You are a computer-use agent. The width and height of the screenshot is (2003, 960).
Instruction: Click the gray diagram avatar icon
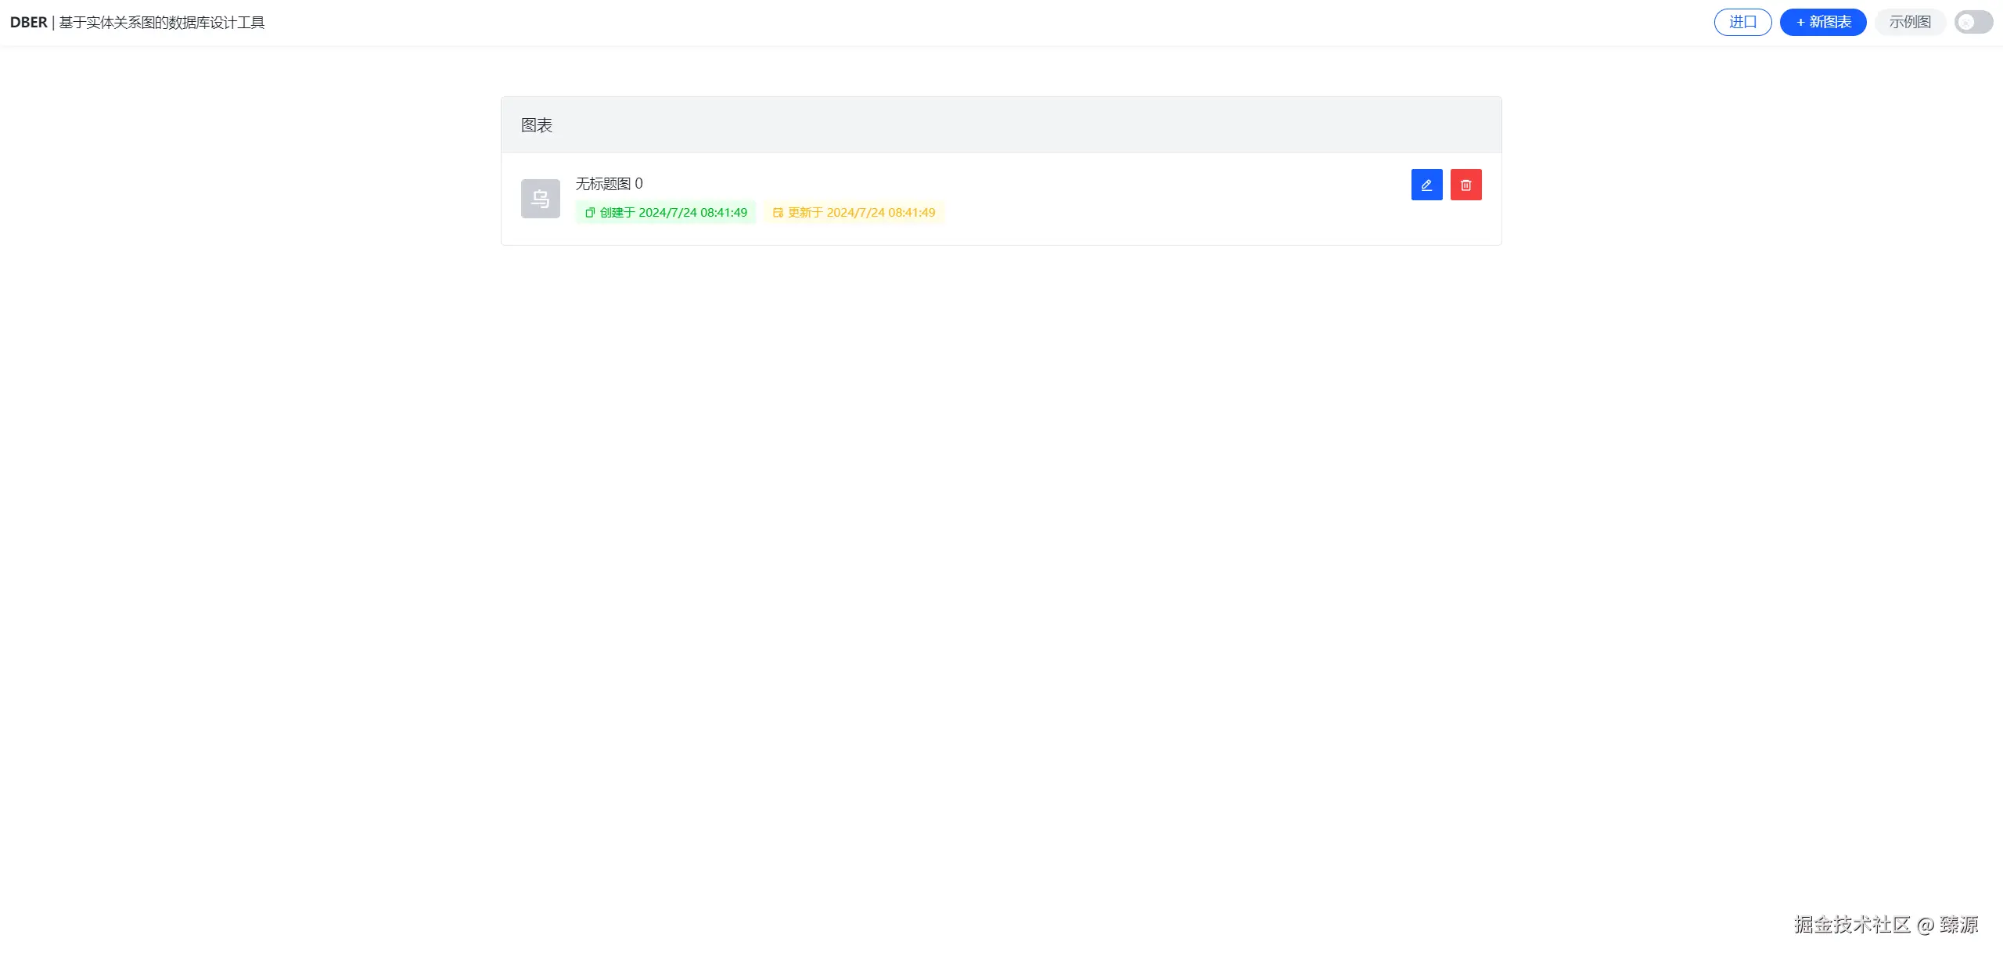540,199
